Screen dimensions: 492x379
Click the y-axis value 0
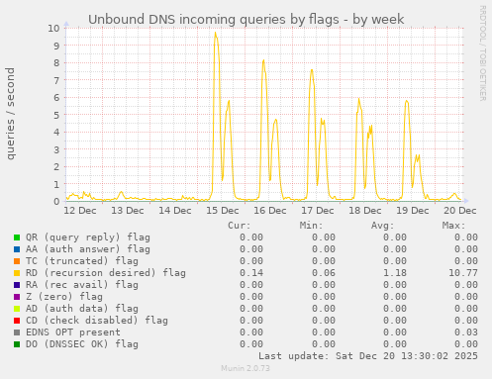[56, 202]
